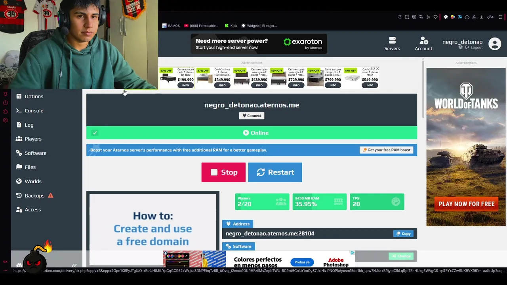Close the bed advertisement with X
Image resolution: width=507 pixels, height=285 pixels.
(377, 69)
